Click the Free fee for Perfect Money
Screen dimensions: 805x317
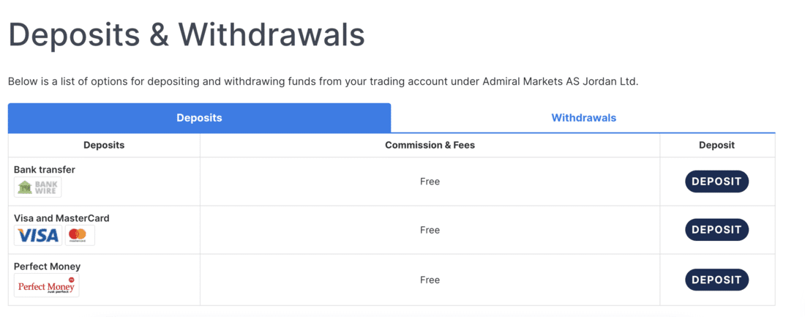pos(430,280)
